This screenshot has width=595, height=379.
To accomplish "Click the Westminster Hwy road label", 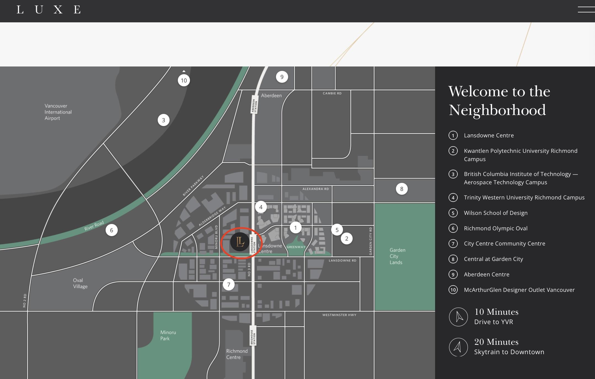I will click(x=339, y=315).
